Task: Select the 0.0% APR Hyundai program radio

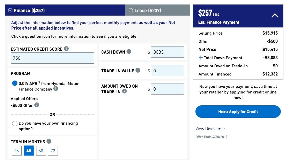Action: tap(15, 83)
